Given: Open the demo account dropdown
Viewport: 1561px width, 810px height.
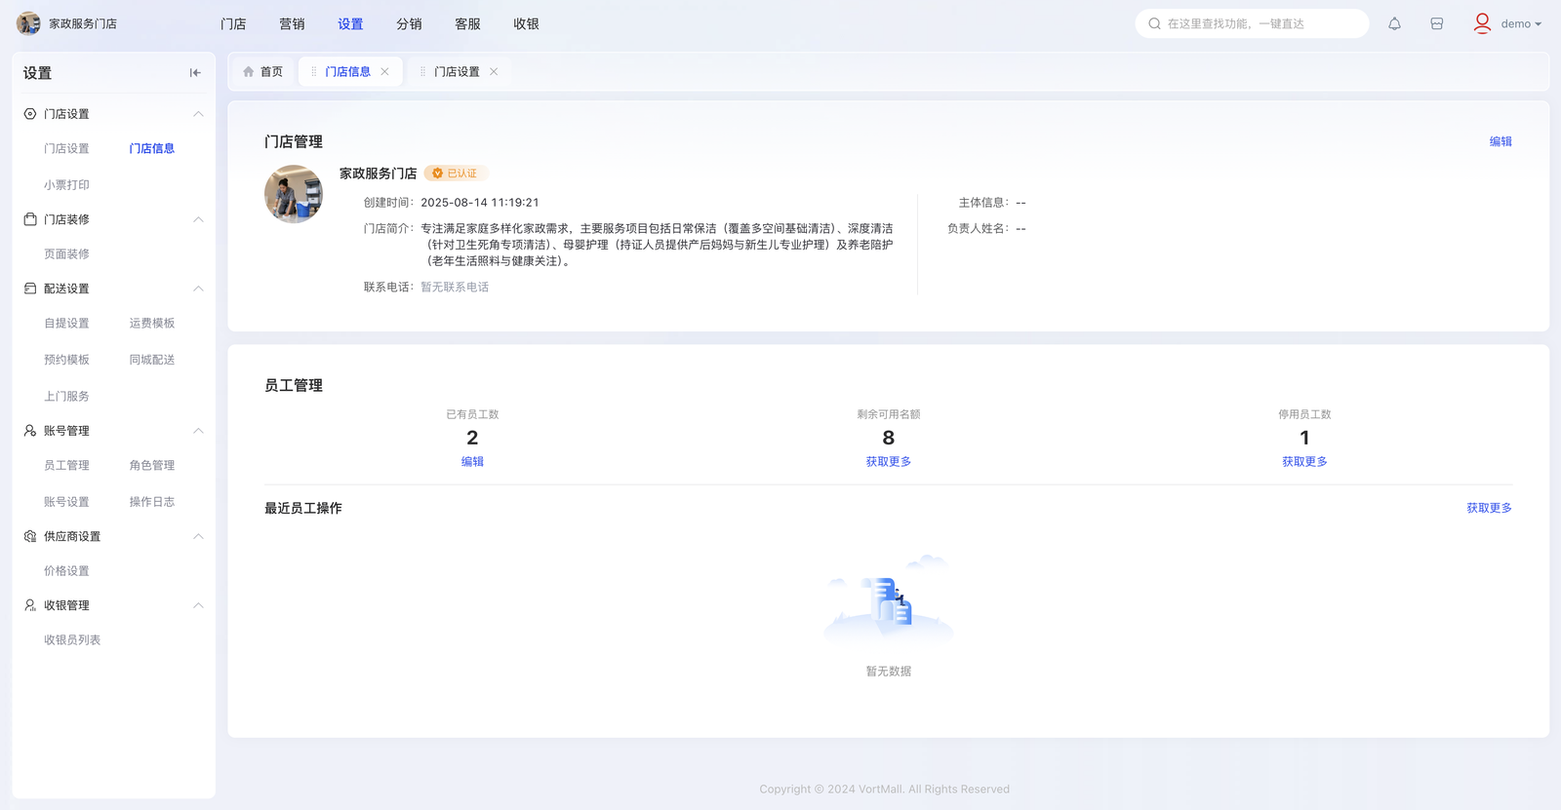Looking at the screenshot, I should (1521, 24).
